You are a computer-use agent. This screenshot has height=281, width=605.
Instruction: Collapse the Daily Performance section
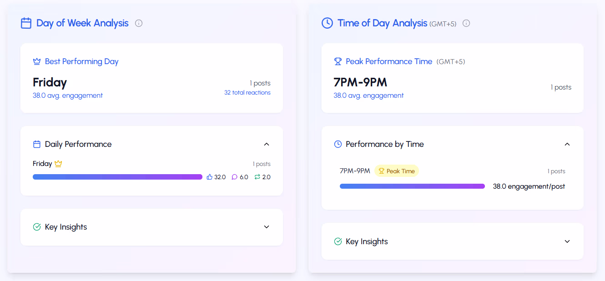click(267, 144)
